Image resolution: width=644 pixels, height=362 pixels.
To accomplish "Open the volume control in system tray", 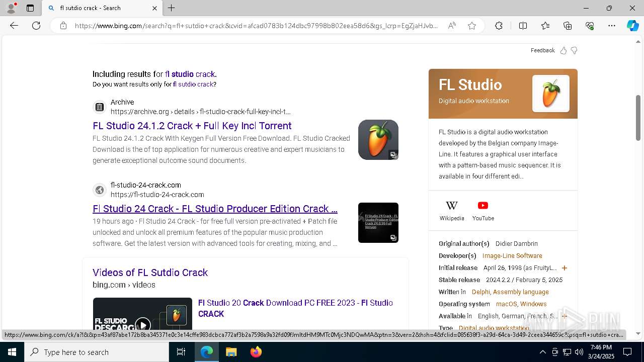I will [x=579, y=352].
